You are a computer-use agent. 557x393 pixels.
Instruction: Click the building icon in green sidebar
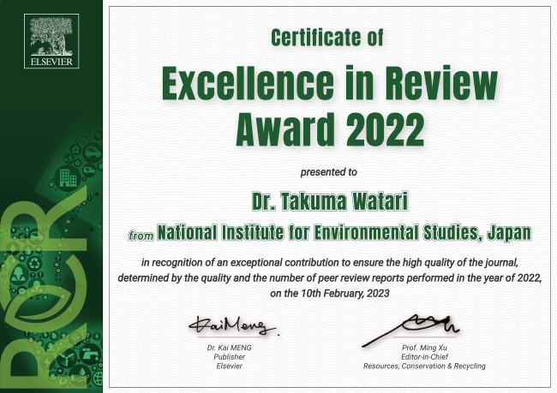(x=67, y=177)
